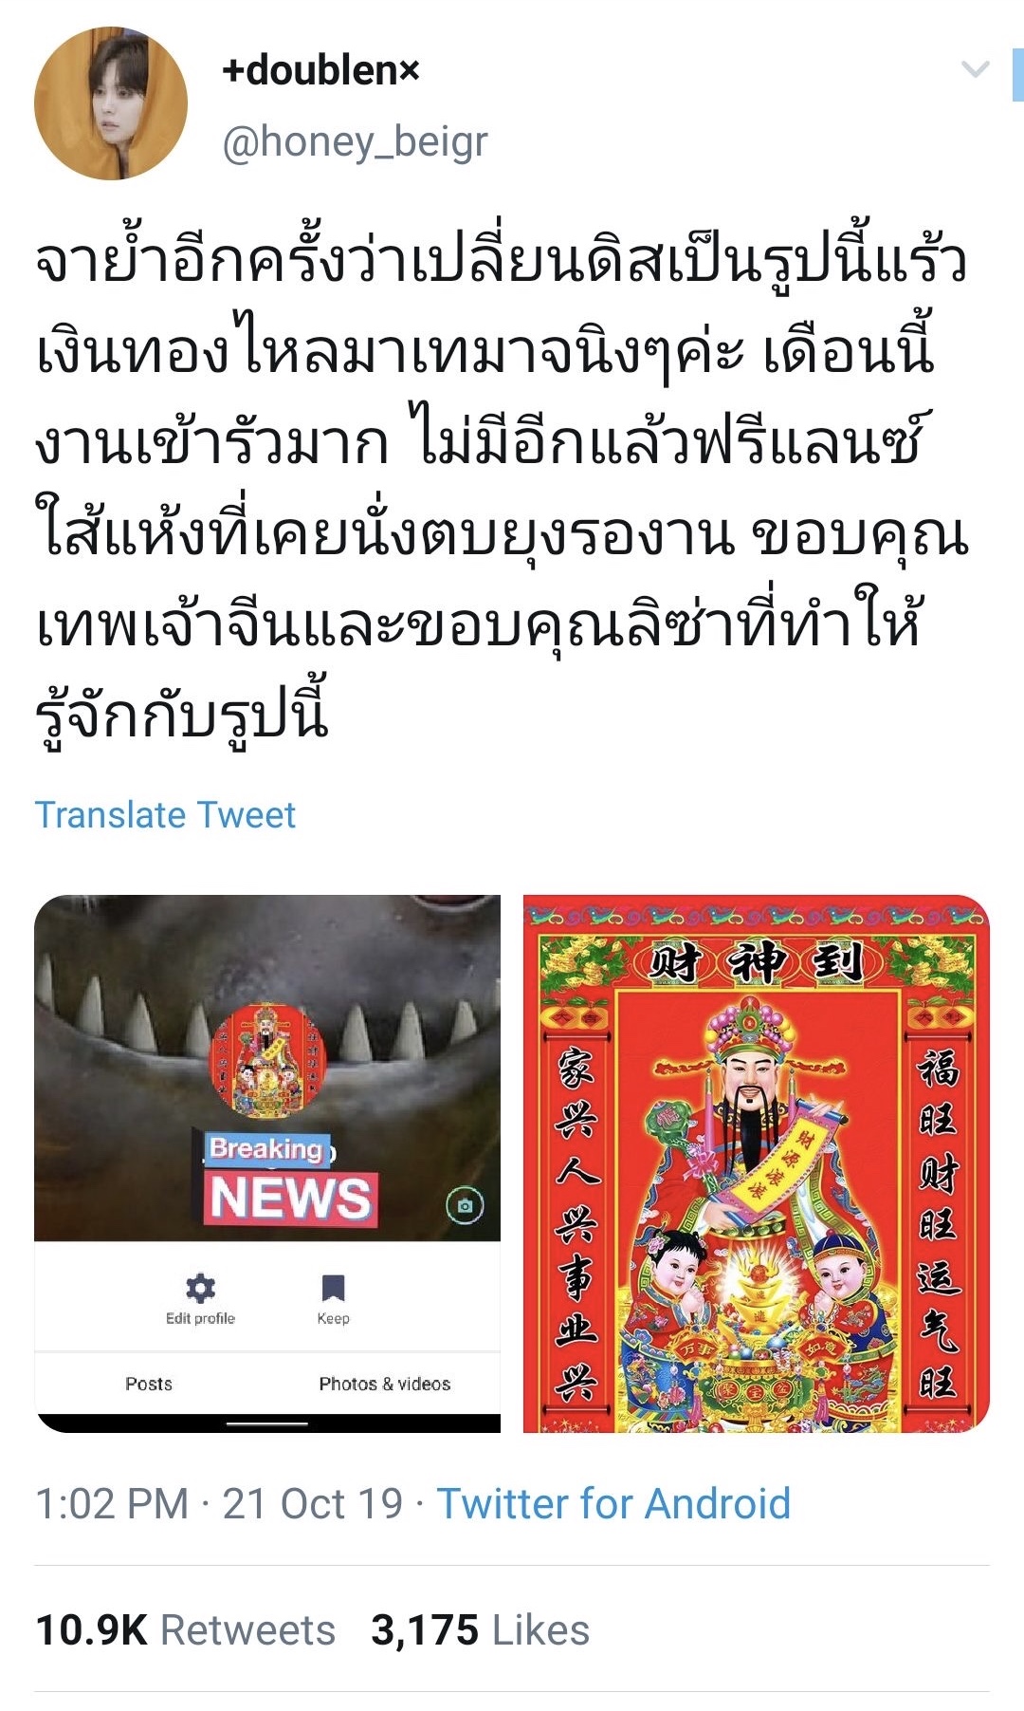Click the Thai tweet text body
1024x1711 pixels.
point(503,489)
